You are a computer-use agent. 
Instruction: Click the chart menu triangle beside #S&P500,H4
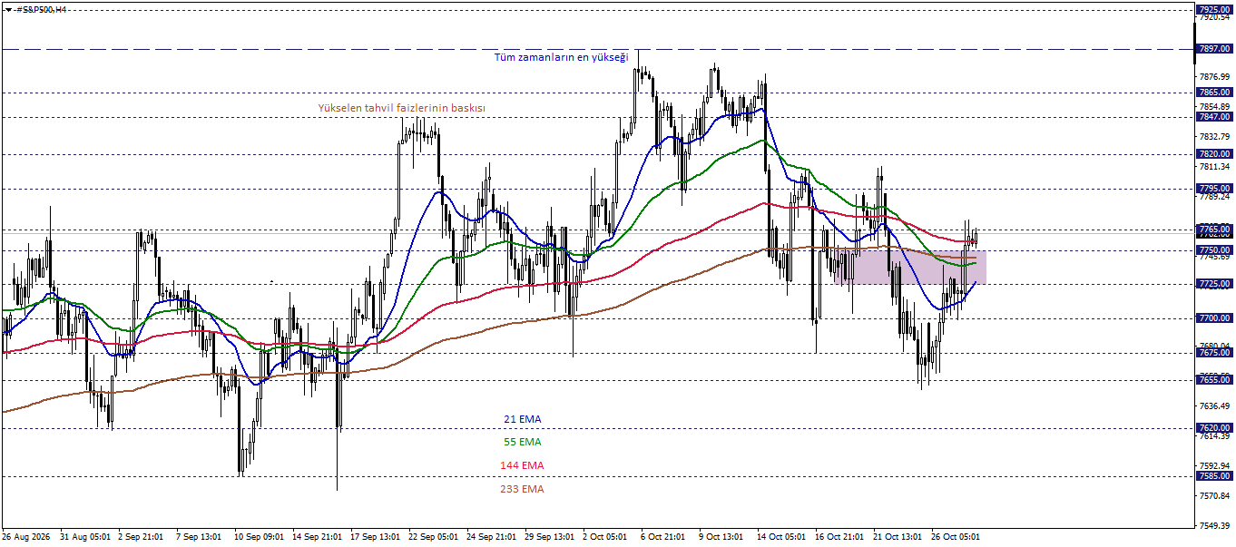click(8, 9)
